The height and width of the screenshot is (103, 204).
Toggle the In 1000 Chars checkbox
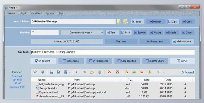[147, 61]
